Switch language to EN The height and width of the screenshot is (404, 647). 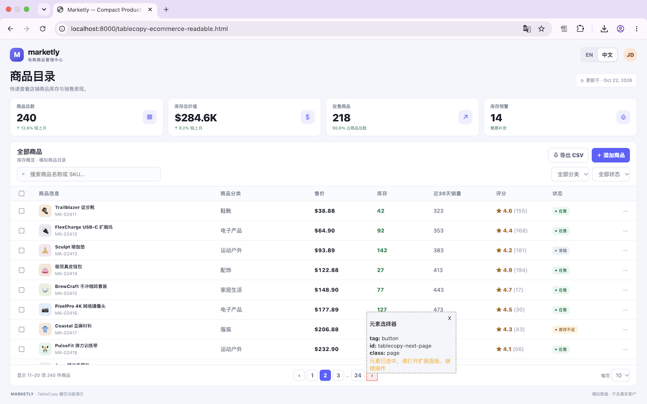pyautogui.click(x=589, y=55)
